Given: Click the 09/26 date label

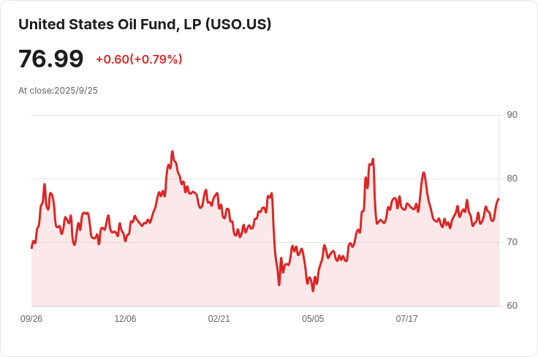Looking at the screenshot, I should pos(31,319).
